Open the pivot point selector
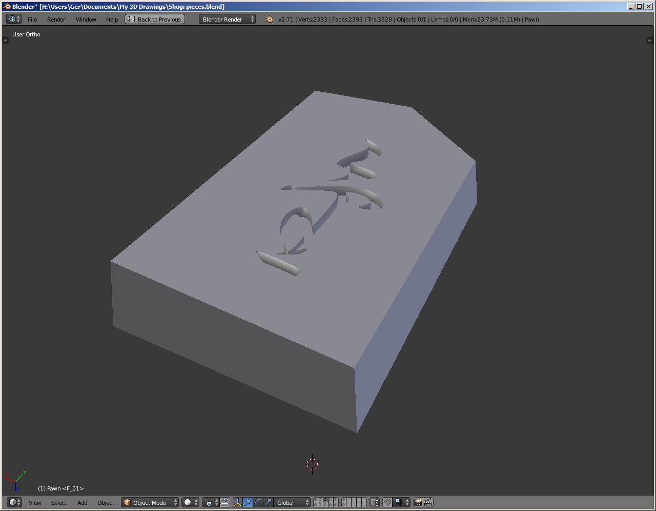The height and width of the screenshot is (511, 656). [x=211, y=502]
